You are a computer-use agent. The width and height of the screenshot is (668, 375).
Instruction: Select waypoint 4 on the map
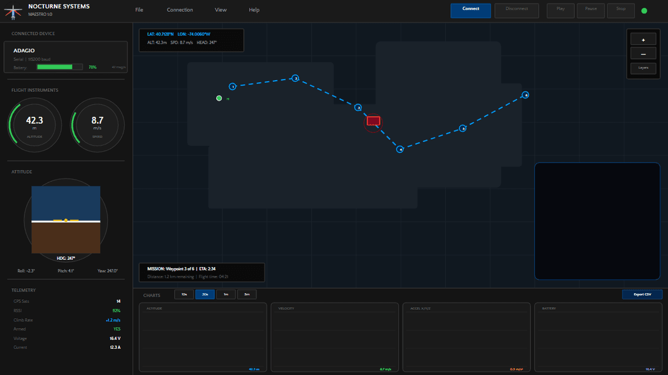point(400,149)
